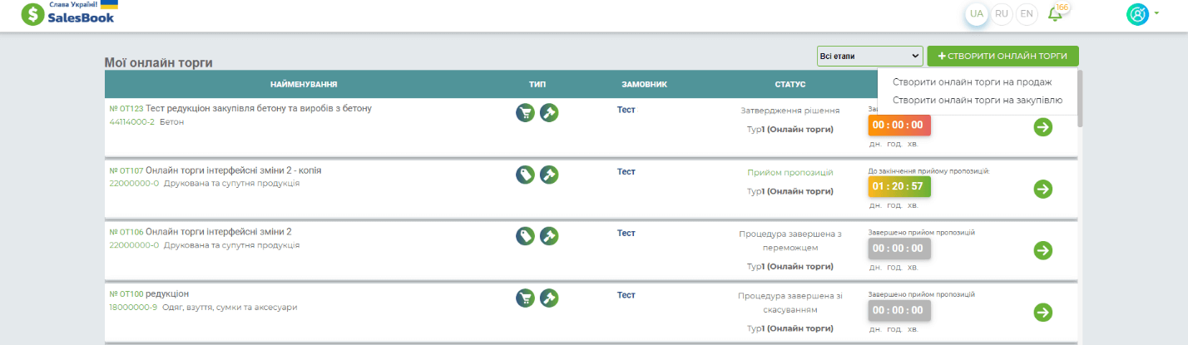Switch the language to RU
The width and height of the screenshot is (1188, 345).
(1002, 14)
